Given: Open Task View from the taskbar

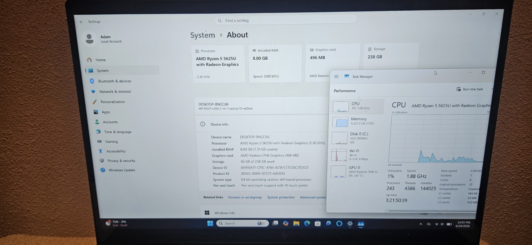Looking at the screenshot, I should click(275, 223).
